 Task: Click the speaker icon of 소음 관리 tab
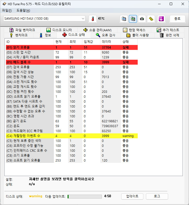(x=85, y=30)
